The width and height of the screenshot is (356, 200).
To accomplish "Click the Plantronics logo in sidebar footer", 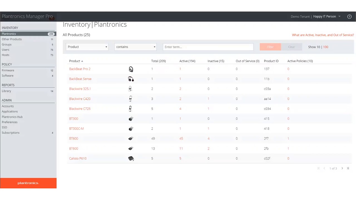I will coord(28,183).
